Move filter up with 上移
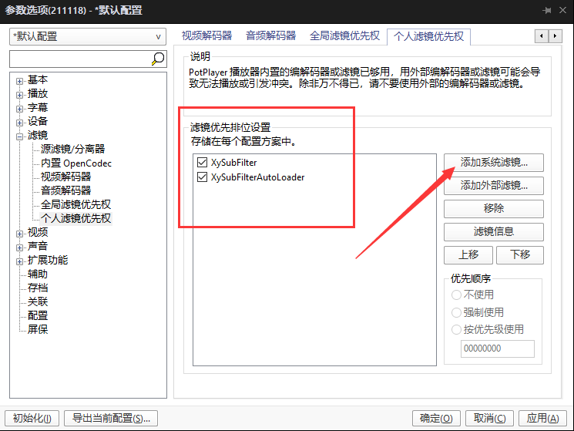 [468, 254]
